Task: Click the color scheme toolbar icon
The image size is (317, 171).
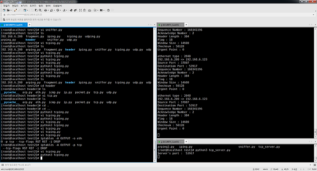Action: [52, 10]
